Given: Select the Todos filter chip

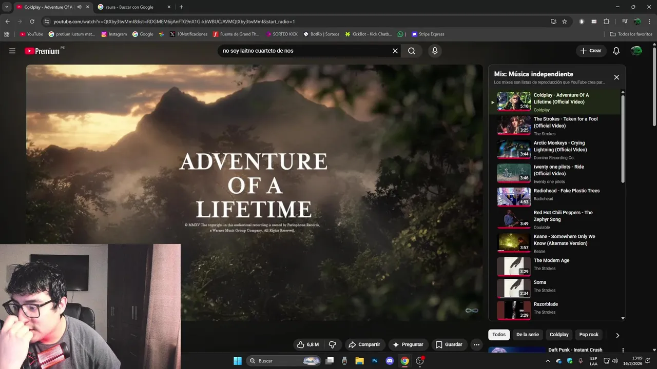Looking at the screenshot, I should pos(499,335).
